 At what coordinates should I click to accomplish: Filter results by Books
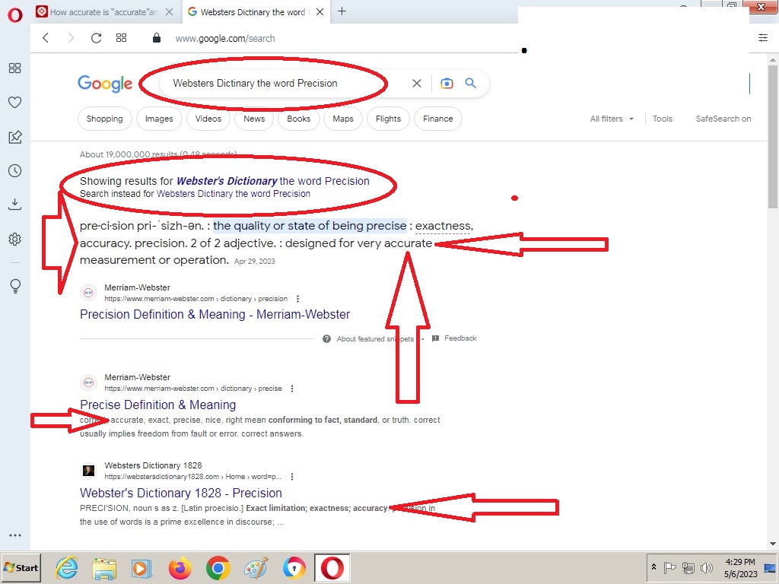click(x=298, y=119)
